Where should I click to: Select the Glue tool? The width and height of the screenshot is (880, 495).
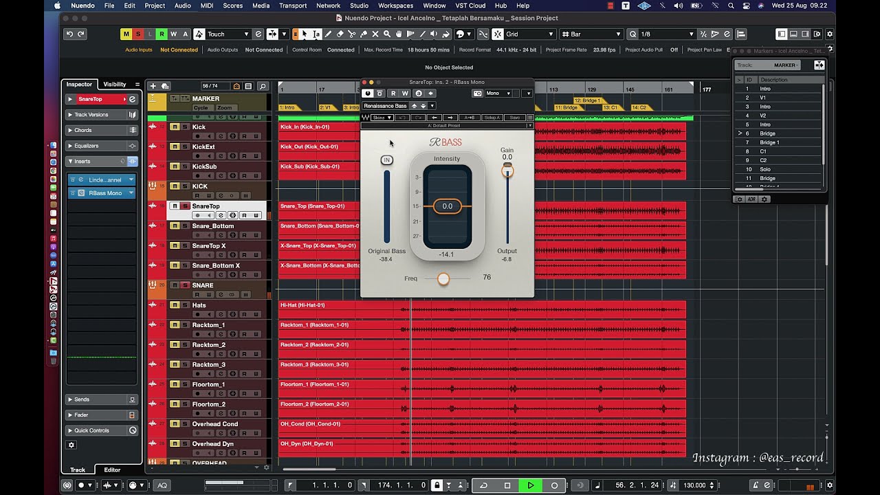[x=363, y=34]
